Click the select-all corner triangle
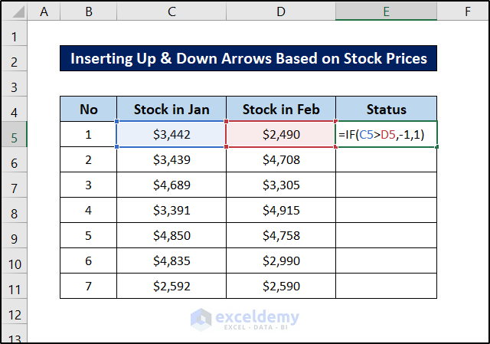490x344 pixels. 15,11
